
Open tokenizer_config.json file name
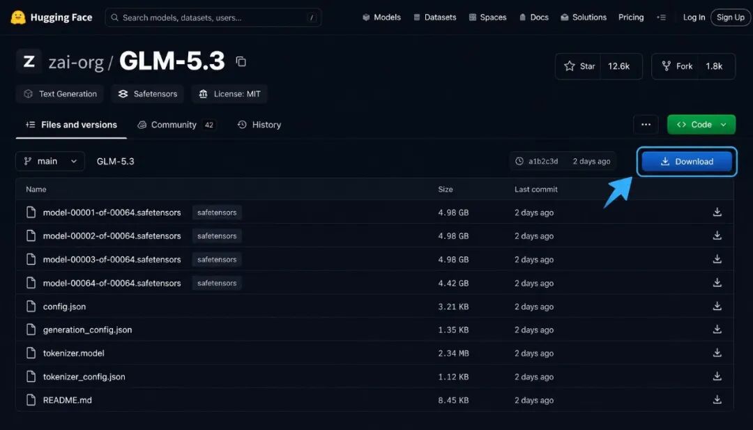coord(84,377)
